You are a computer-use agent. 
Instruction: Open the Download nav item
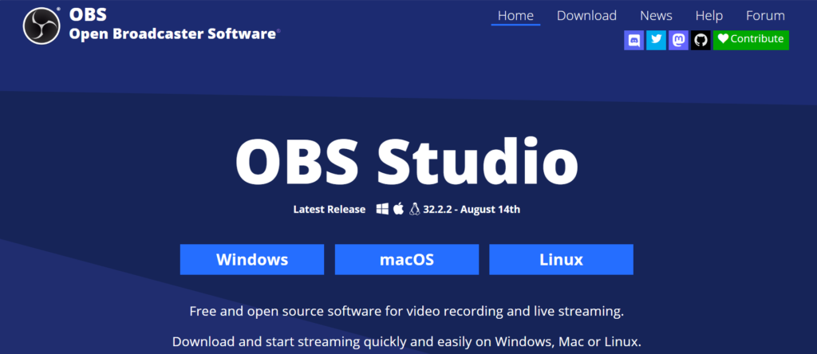point(586,16)
